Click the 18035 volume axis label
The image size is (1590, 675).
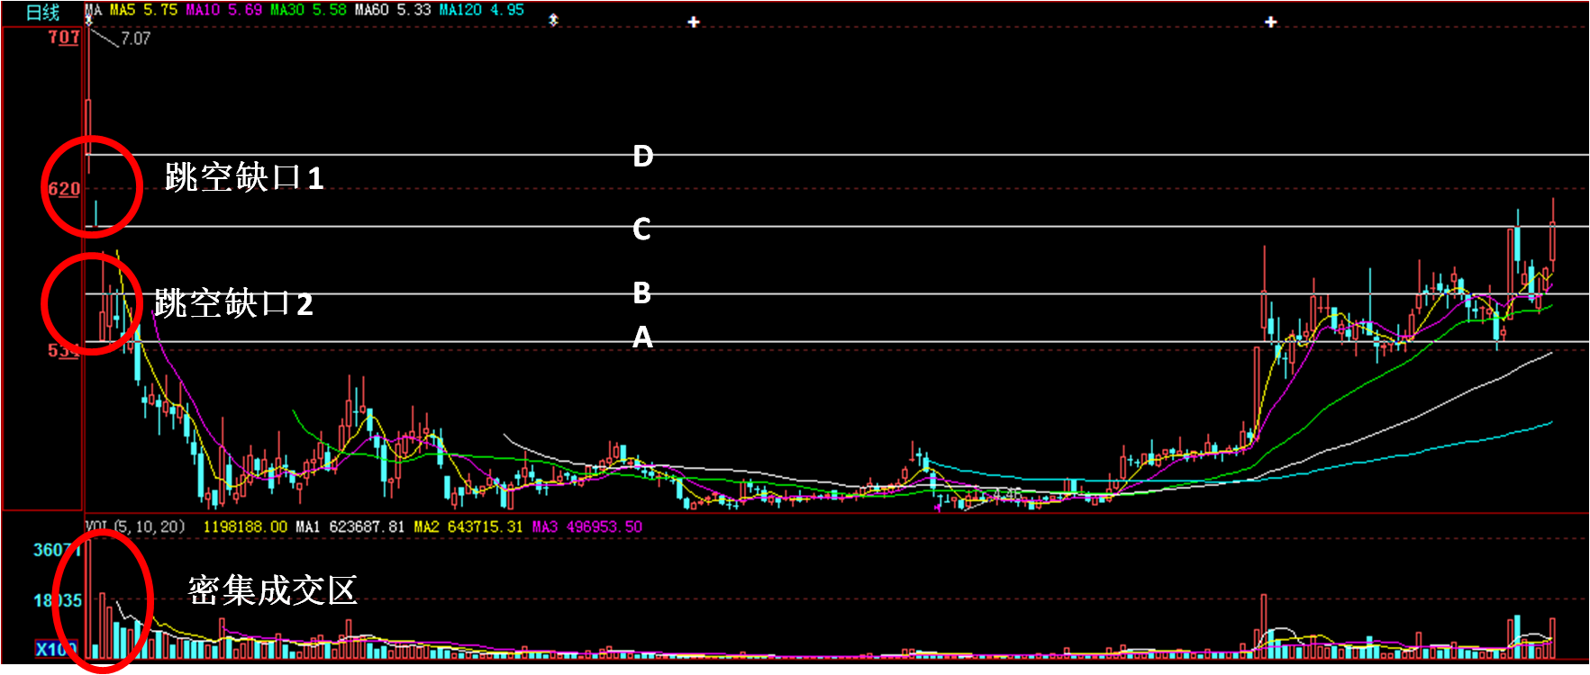point(57,600)
